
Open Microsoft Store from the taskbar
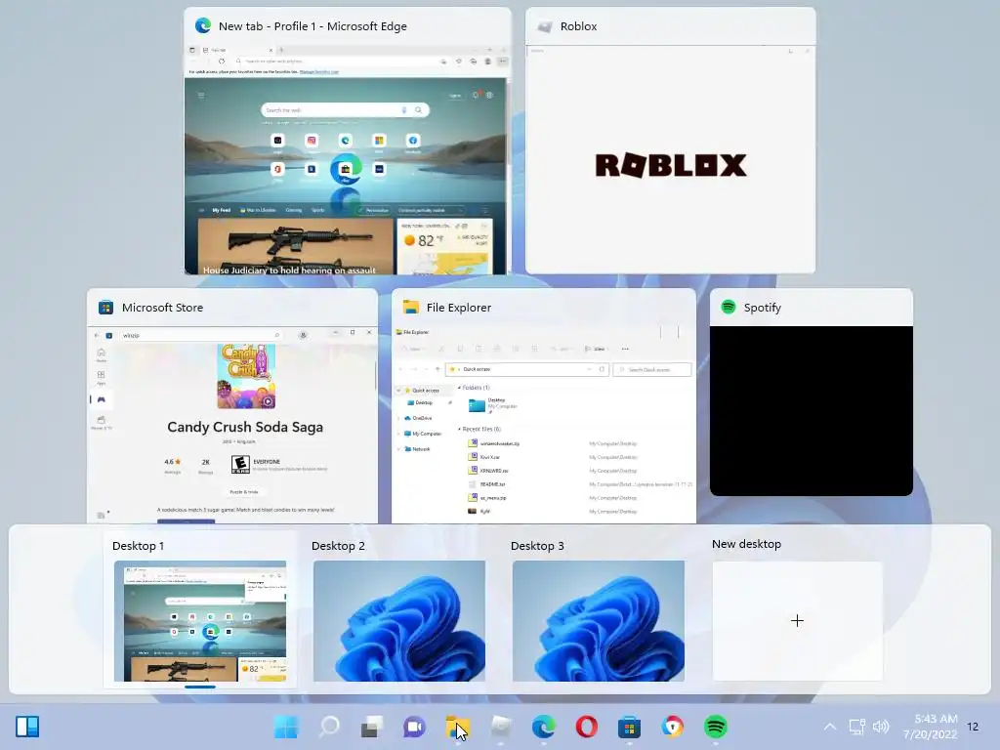(x=629, y=727)
